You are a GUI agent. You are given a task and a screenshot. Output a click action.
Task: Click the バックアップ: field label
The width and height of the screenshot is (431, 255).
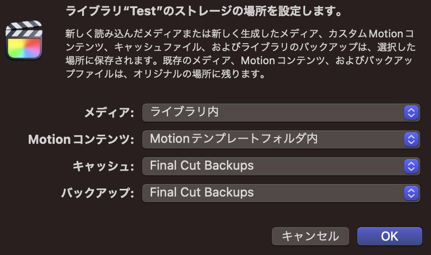coord(97,193)
